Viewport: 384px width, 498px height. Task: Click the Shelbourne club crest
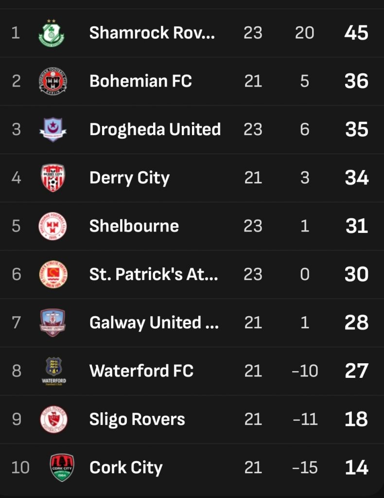(x=52, y=226)
